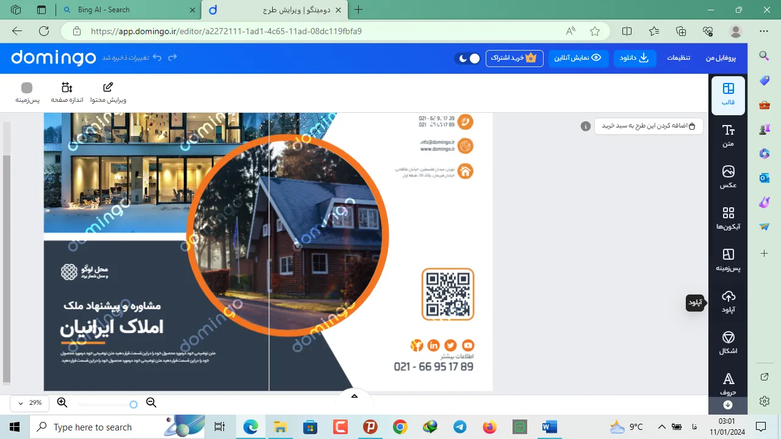The width and height of the screenshot is (781, 439).
Task: Open تنظیمات settings menu
Action: pyautogui.click(x=678, y=58)
